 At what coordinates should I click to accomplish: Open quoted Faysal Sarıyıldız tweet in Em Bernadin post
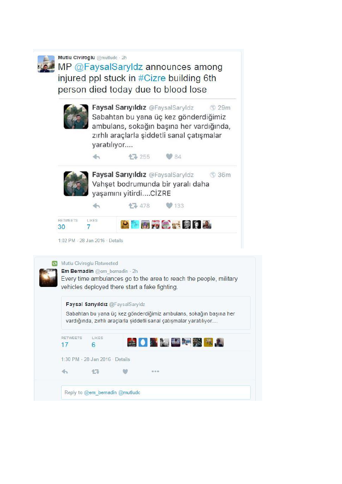156,313
